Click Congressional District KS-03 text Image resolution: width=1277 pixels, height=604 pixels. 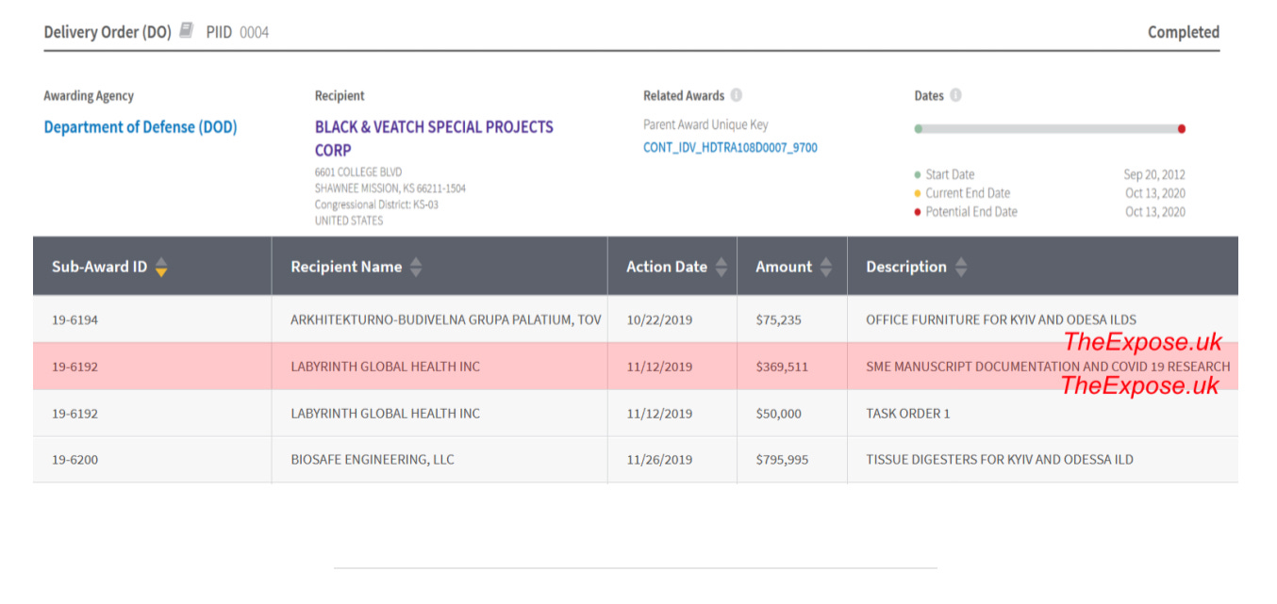point(376,204)
